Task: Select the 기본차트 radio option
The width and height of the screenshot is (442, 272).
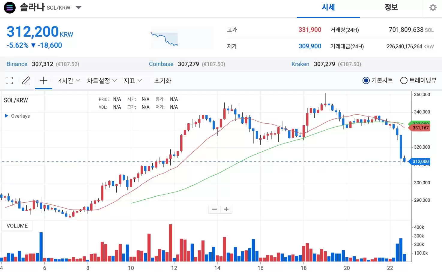Action: point(366,80)
